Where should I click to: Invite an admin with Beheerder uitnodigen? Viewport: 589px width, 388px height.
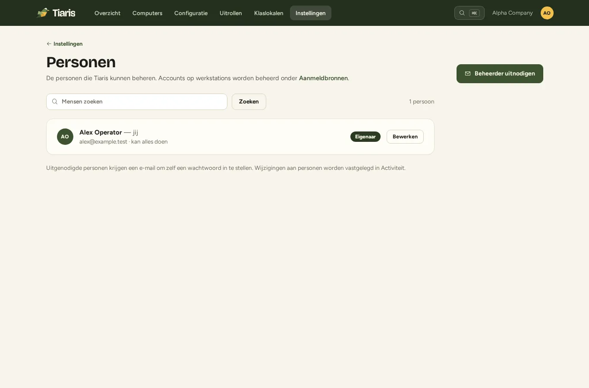point(500,74)
